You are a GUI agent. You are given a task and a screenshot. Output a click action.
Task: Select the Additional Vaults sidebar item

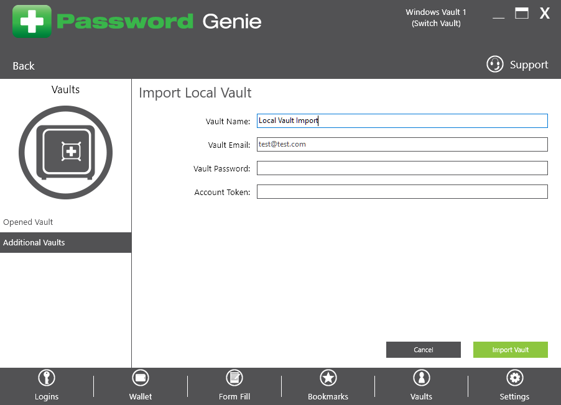click(65, 242)
